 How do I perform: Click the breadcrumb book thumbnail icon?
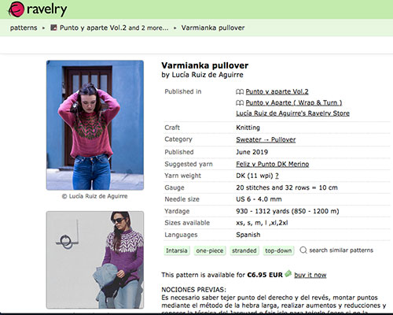(x=53, y=28)
